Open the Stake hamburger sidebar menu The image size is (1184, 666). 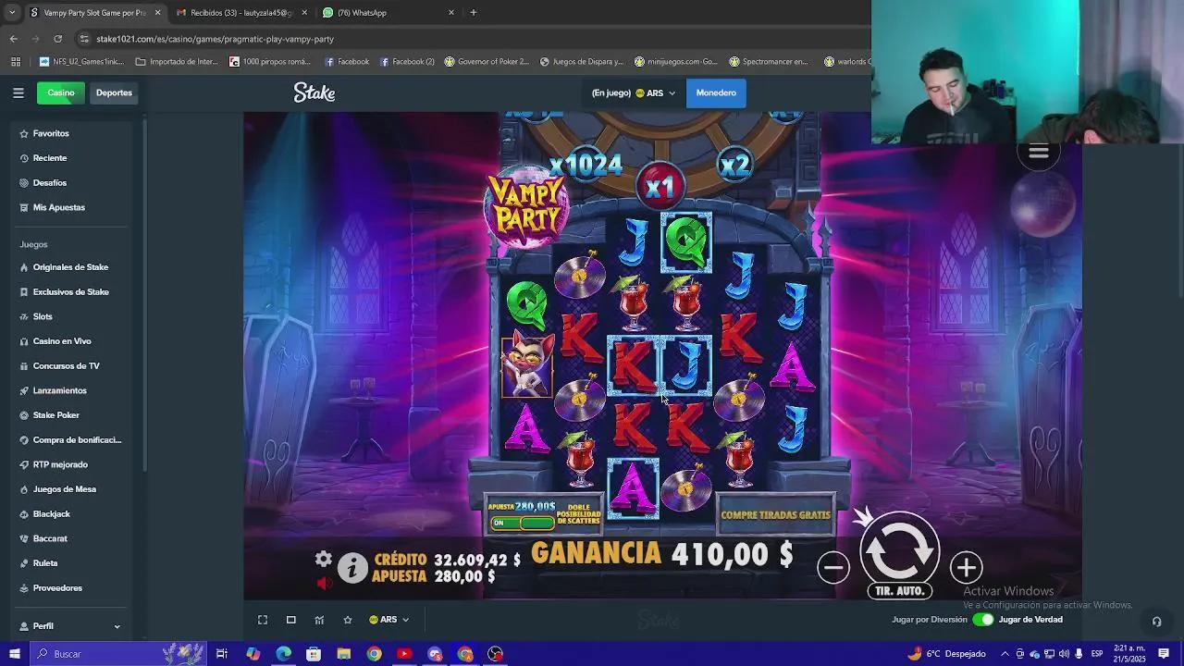point(18,92)
